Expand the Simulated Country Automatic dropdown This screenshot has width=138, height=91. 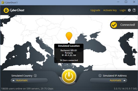tap(29, 80)
